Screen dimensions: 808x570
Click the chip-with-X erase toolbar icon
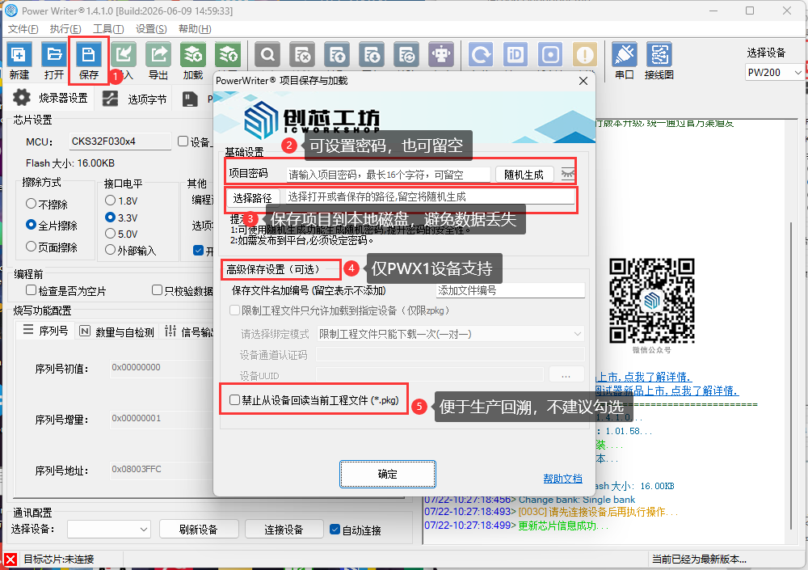click(x=302, y=55)
